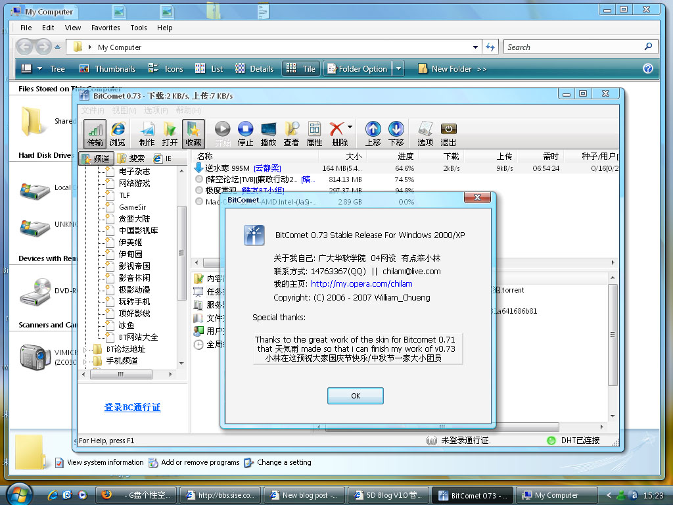Click the 上移 (Move Up) arrow icon
This screenshot has height=505, width=673.
[373, 133]
